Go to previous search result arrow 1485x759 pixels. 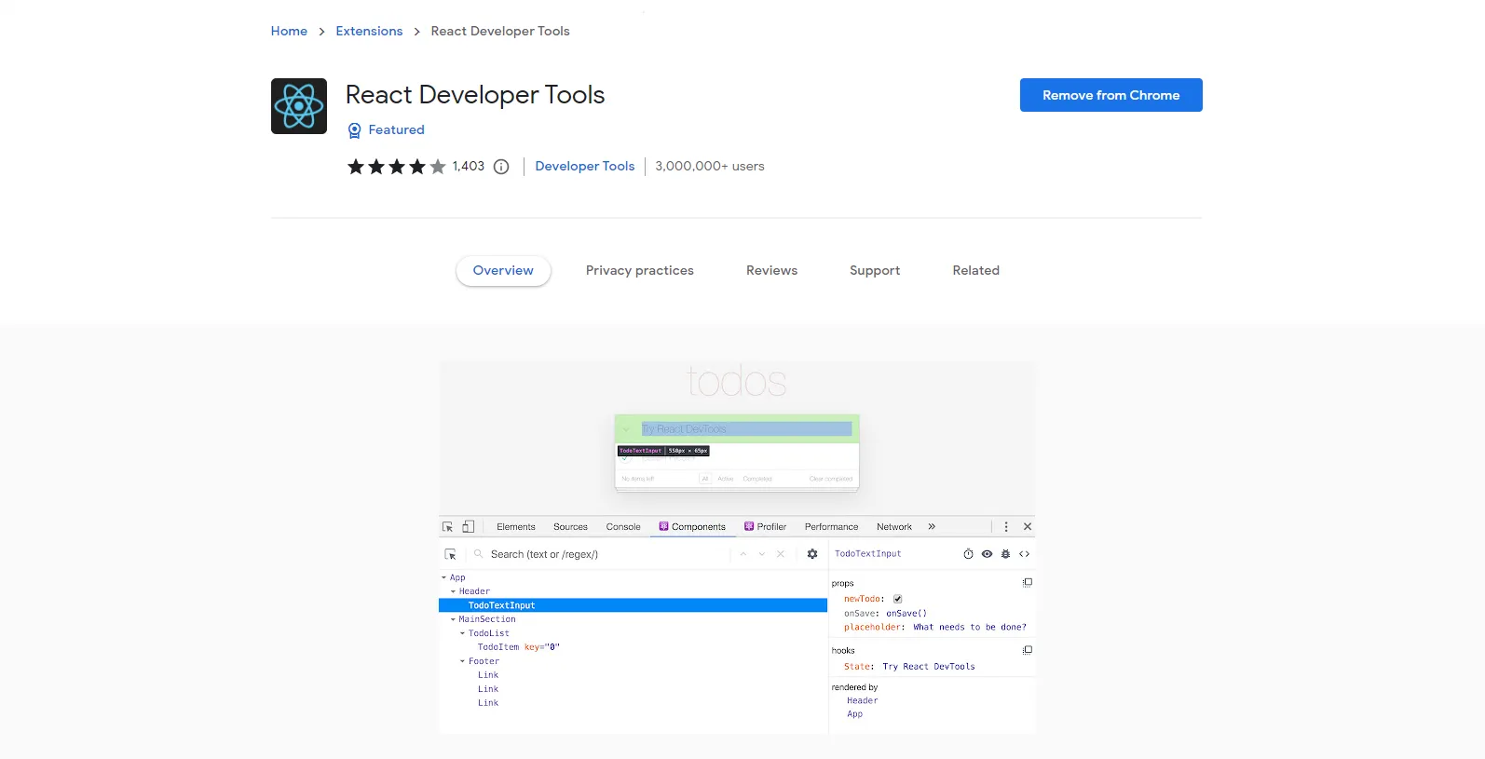(x=743, y=554)
